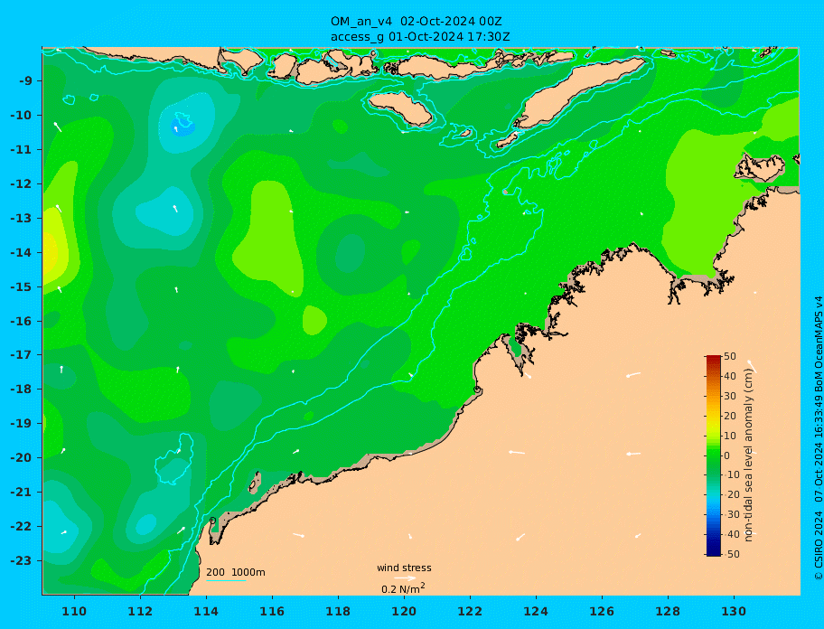
Task: Click the dark blue -50 end of colorbar
Action: click(x=714, y=552)
